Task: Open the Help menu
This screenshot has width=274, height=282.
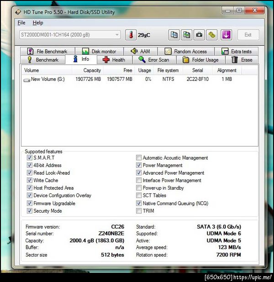Action: pyautogui.click(x=38, y=23)
